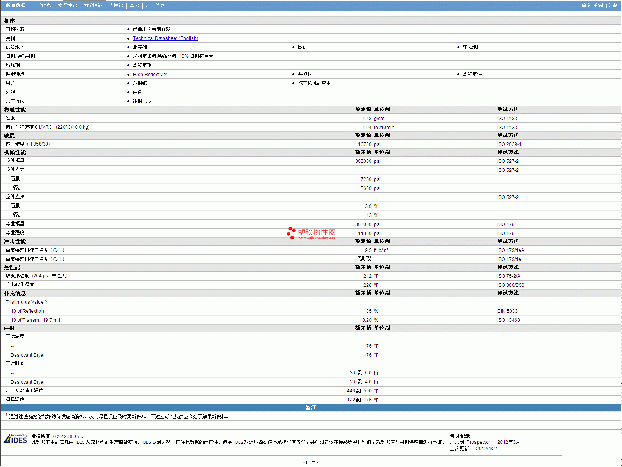Click the 10 of Reflection link
This screenshot has width=622, height=467.
pos(27,311)
